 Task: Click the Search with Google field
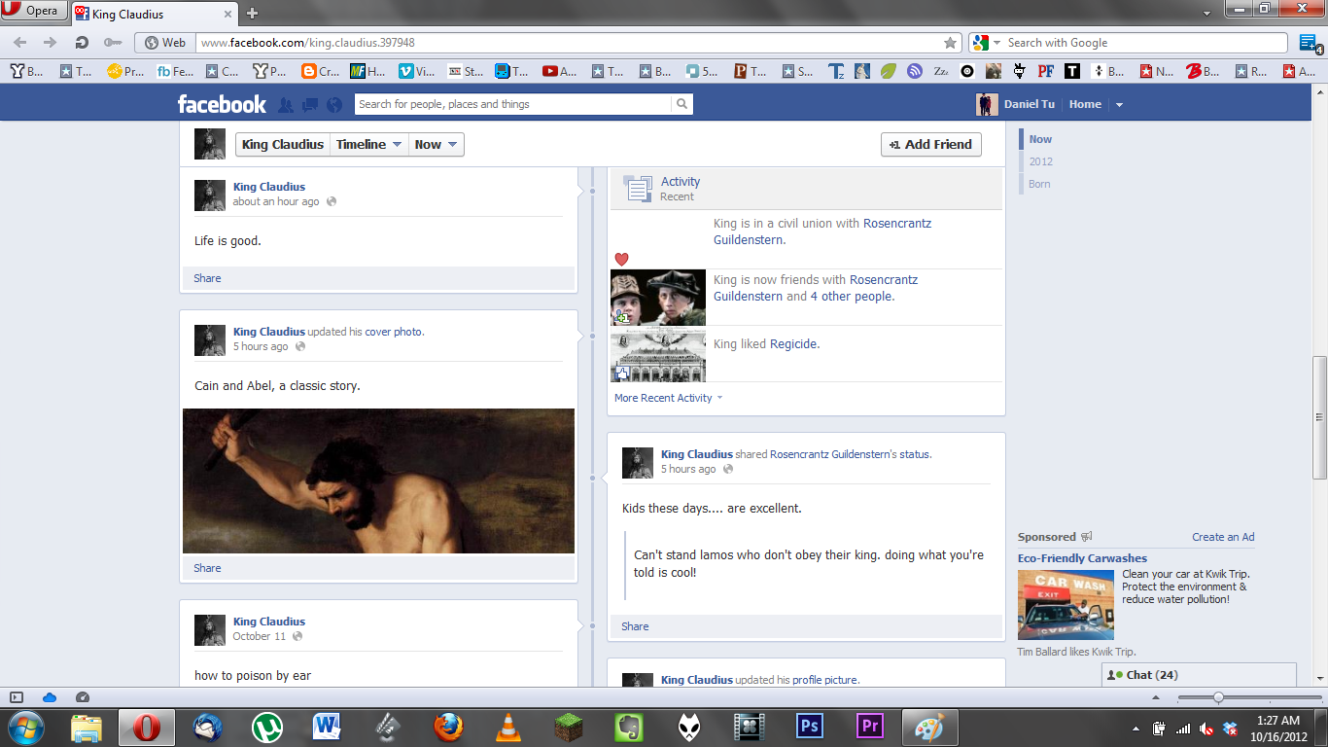click(1145, 43)
